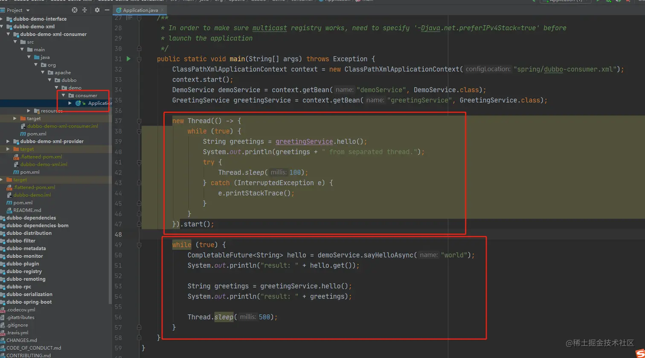This screenshot has width=645, height=358.
Task: Select dubbo-demo.iml file
Action: (32, 195)
